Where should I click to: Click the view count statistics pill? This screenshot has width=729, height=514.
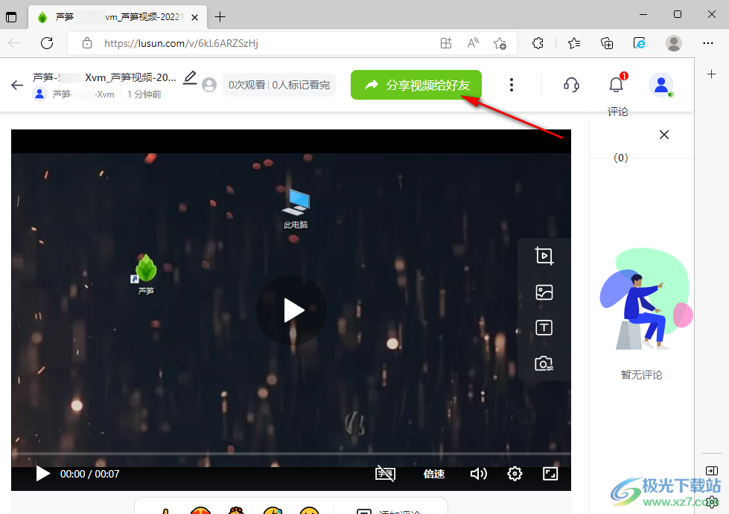[x=279, y=85]
